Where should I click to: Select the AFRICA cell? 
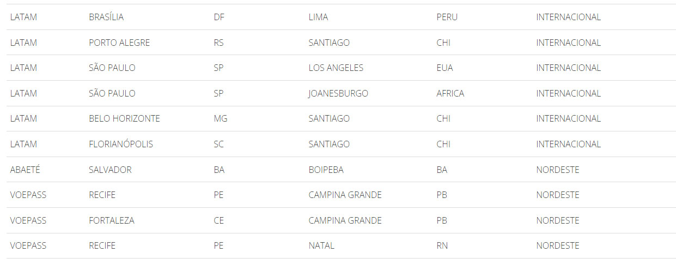[x=450, y=93]
